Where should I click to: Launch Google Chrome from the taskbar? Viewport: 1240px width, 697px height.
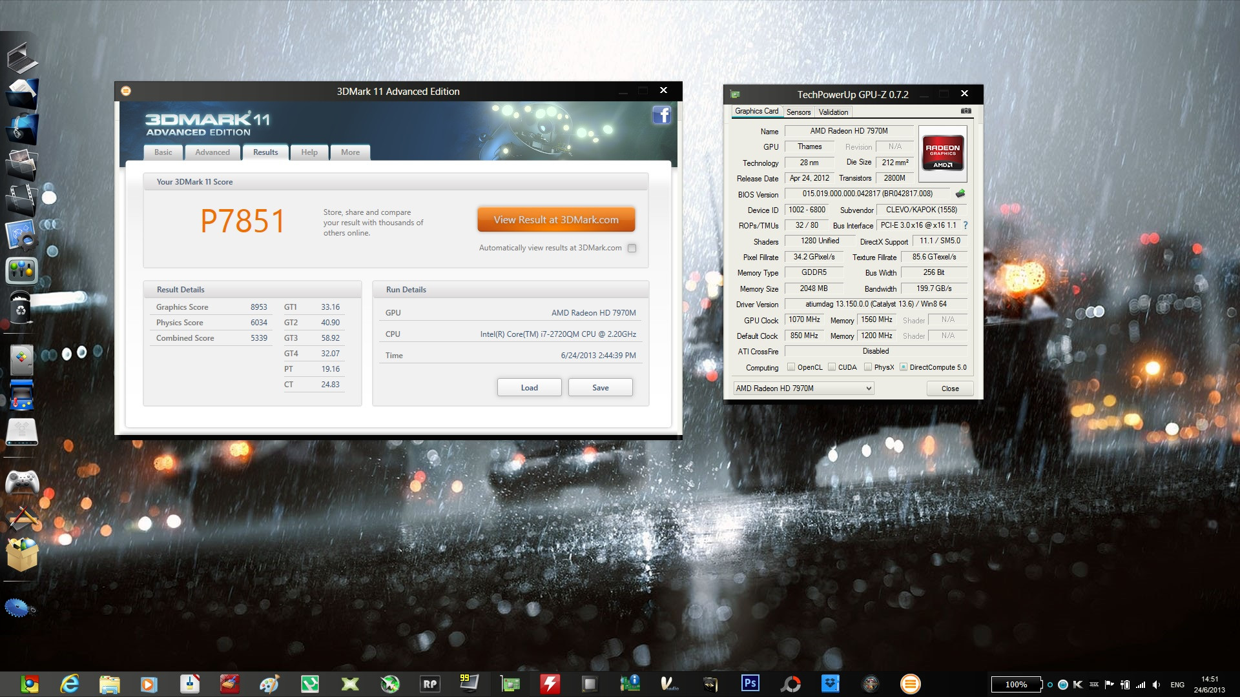[x=30, y=684]
